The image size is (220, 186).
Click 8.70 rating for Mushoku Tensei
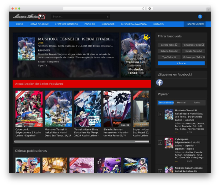189,132
